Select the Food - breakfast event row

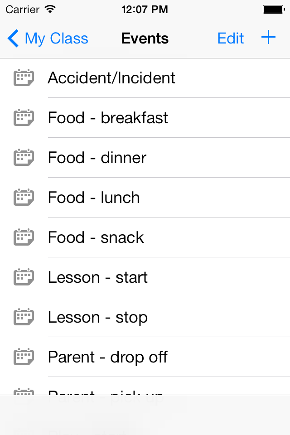click(x=145, y=118)
